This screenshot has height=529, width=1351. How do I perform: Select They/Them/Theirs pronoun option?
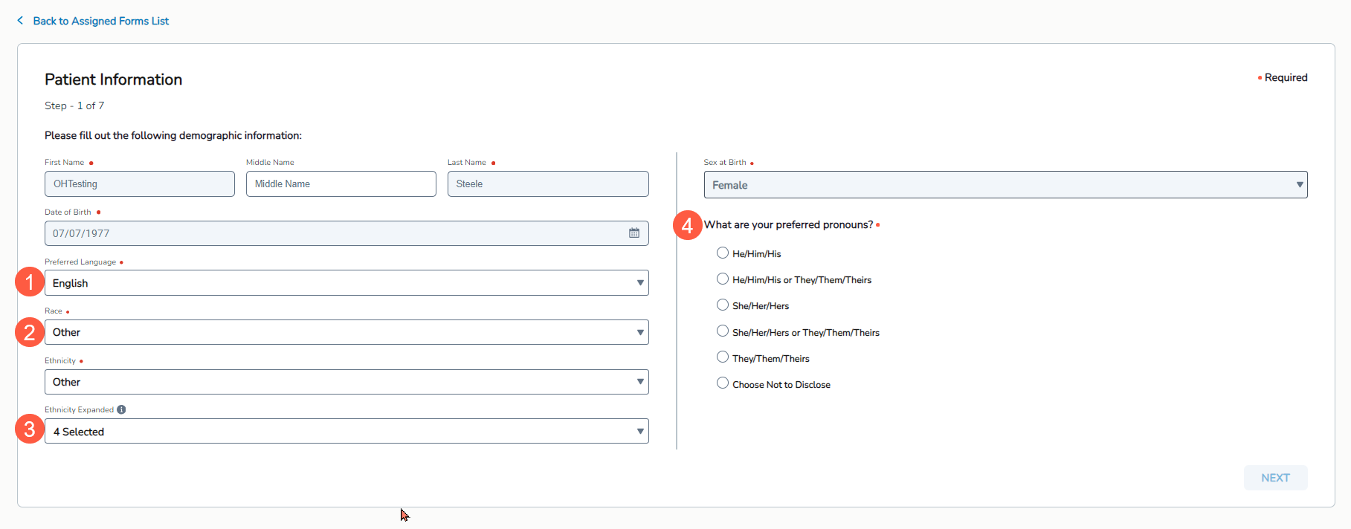(x=722, y=357)
